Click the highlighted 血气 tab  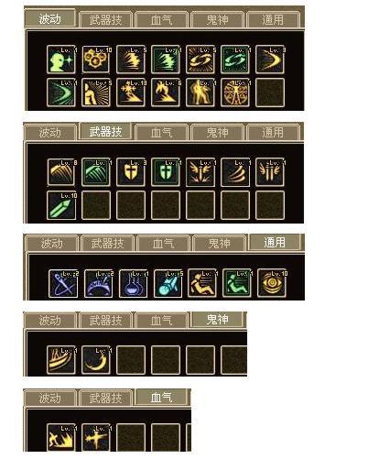pos(162,397)
